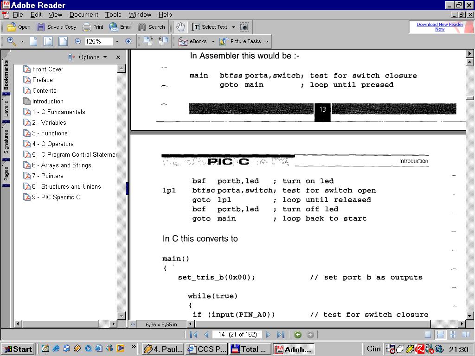This screenshot has width=475, height=356.
Task: Rotate the page clockwise
Action: 148,41
